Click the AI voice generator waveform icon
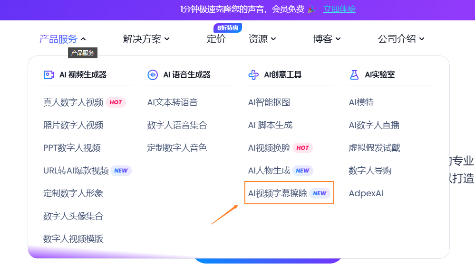Viewport: 475px width, 264px height. pyautogui.click(x=153, y=74)
